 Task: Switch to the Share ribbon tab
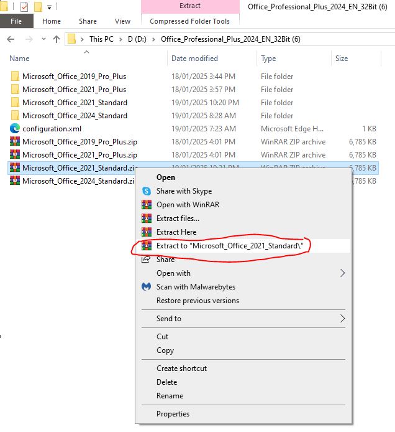coord(88,21)
